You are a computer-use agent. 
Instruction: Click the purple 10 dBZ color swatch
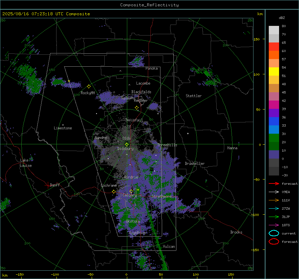pos(274,155)
